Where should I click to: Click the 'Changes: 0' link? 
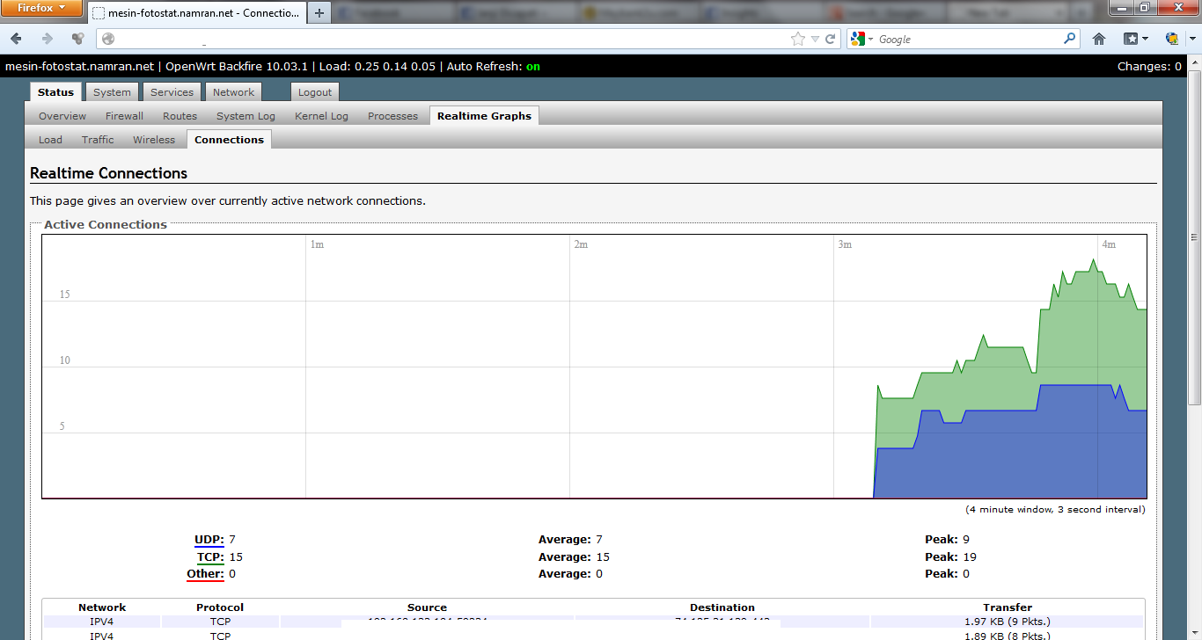tap(1149, 67)
